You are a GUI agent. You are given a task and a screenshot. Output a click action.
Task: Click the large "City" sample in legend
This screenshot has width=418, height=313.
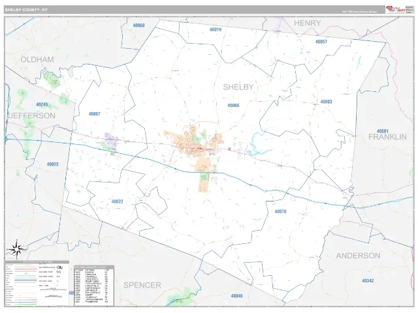click(59, 267)
